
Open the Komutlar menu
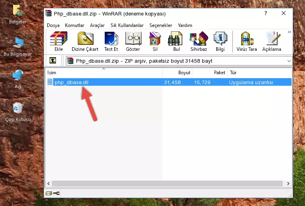coord(75,25)
